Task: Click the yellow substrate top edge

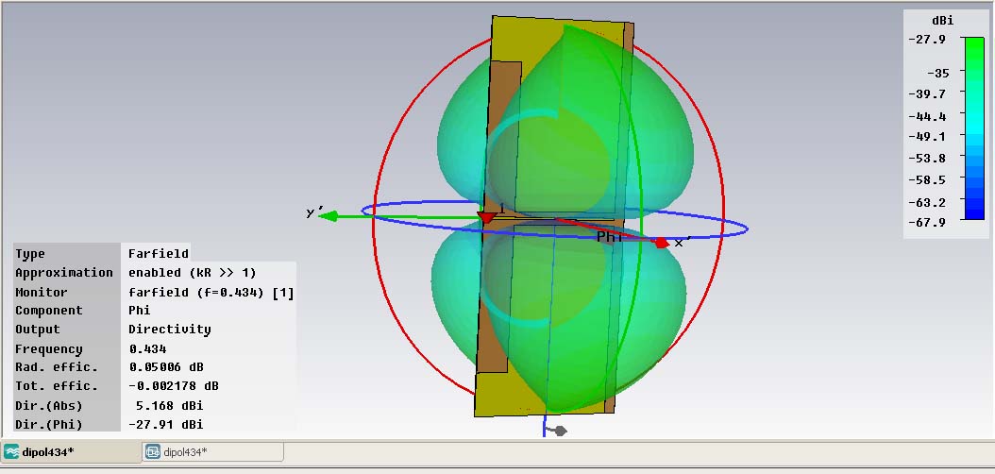Action: point(562,19)
